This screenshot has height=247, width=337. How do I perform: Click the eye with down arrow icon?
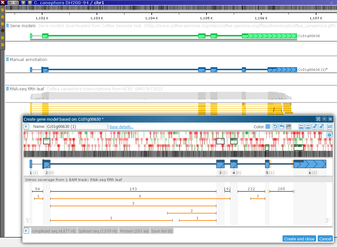click(321, 127)
